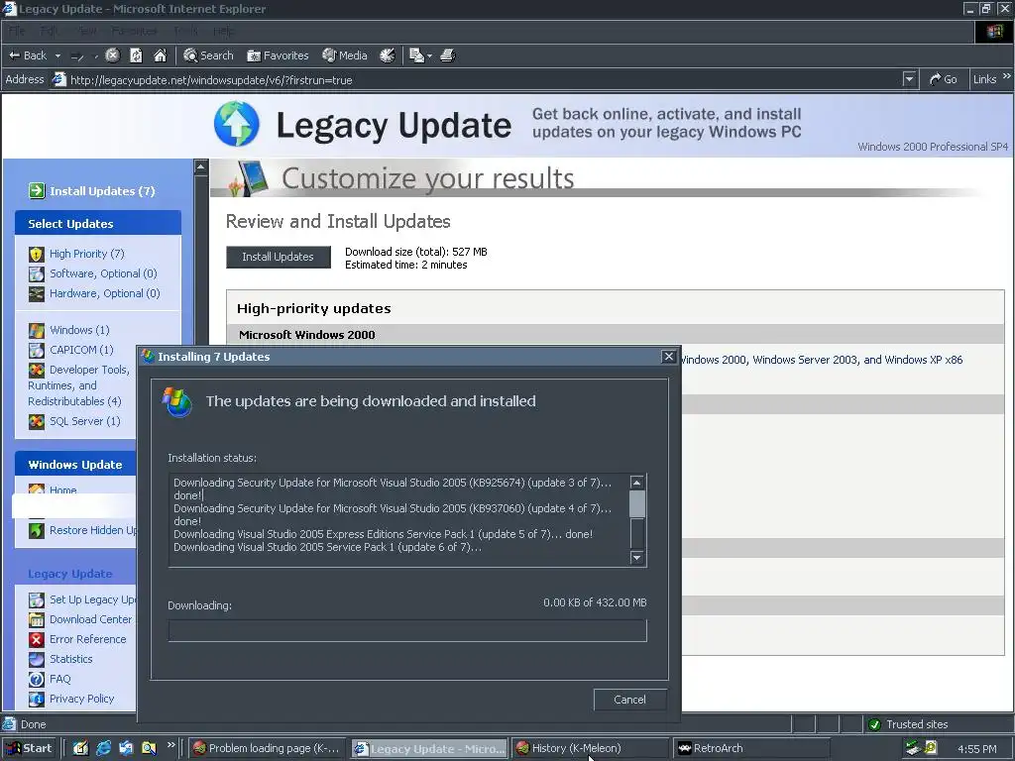Click the installation status scroll down arrow

pyautogui.click(x=637, y=558)
